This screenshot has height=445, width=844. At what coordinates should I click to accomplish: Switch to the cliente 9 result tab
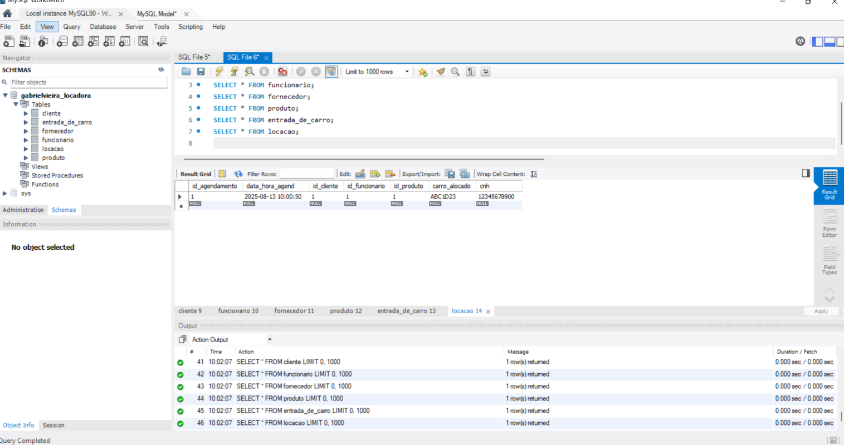tap(191, 311)
